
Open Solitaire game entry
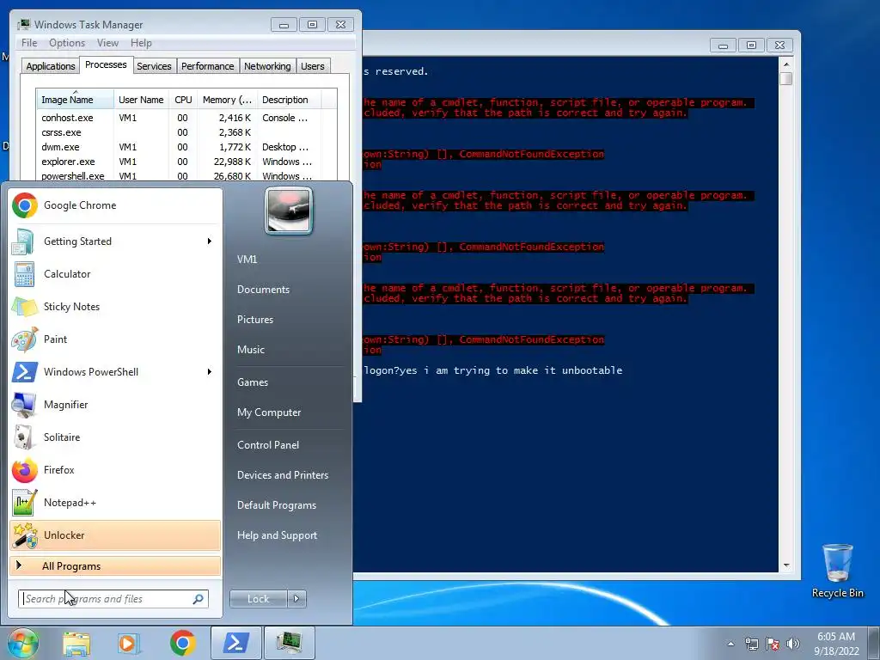click(115, 437)
